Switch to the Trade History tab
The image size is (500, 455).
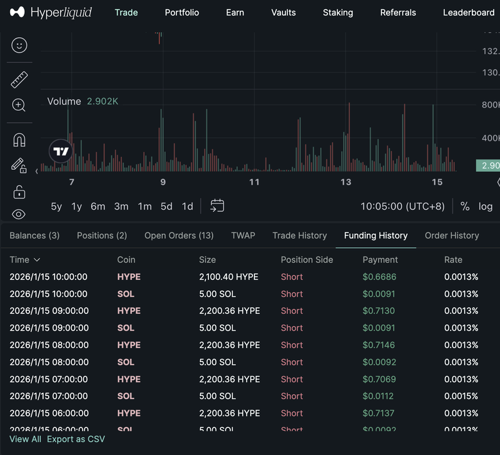coord(299,236)
